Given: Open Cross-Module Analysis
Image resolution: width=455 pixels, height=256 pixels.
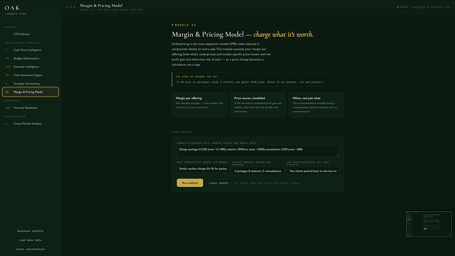Looking at the screenshot, I should coord(30,124).
